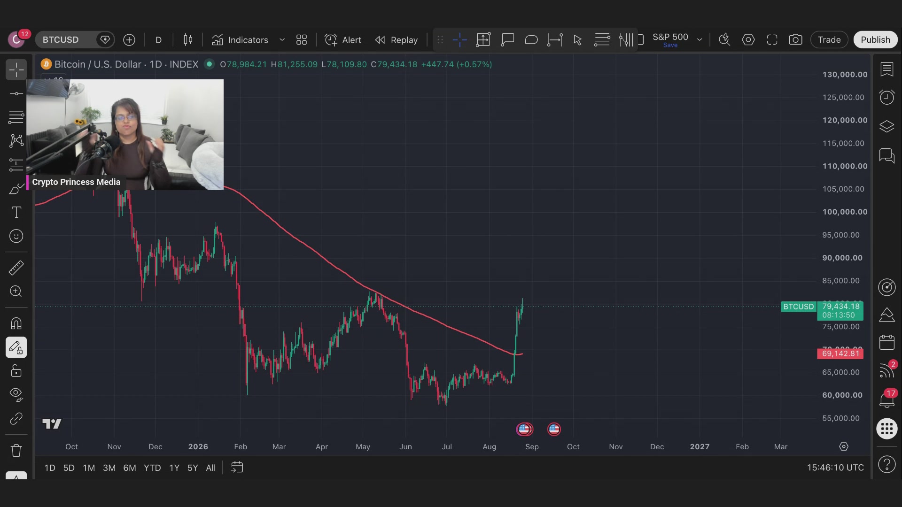The image size is (902, 507).
Task: Start bar Replay mode
Action: point(397,40)
